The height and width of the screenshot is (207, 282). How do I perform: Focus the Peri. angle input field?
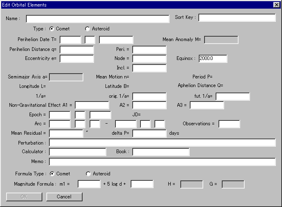coord(149,49)
